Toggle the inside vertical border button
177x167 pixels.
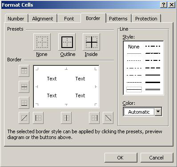tap(66, 118)
